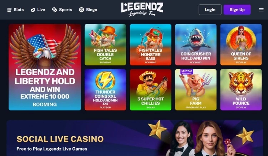This screenshot has width=268, height=156.
Task: Launch Thunder Coins XXL game
Action: [105, 90]
